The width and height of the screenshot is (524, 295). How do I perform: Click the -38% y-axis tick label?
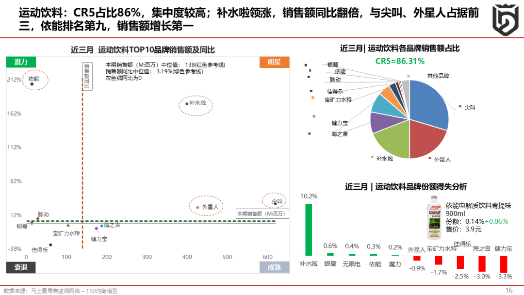[15, 249]
